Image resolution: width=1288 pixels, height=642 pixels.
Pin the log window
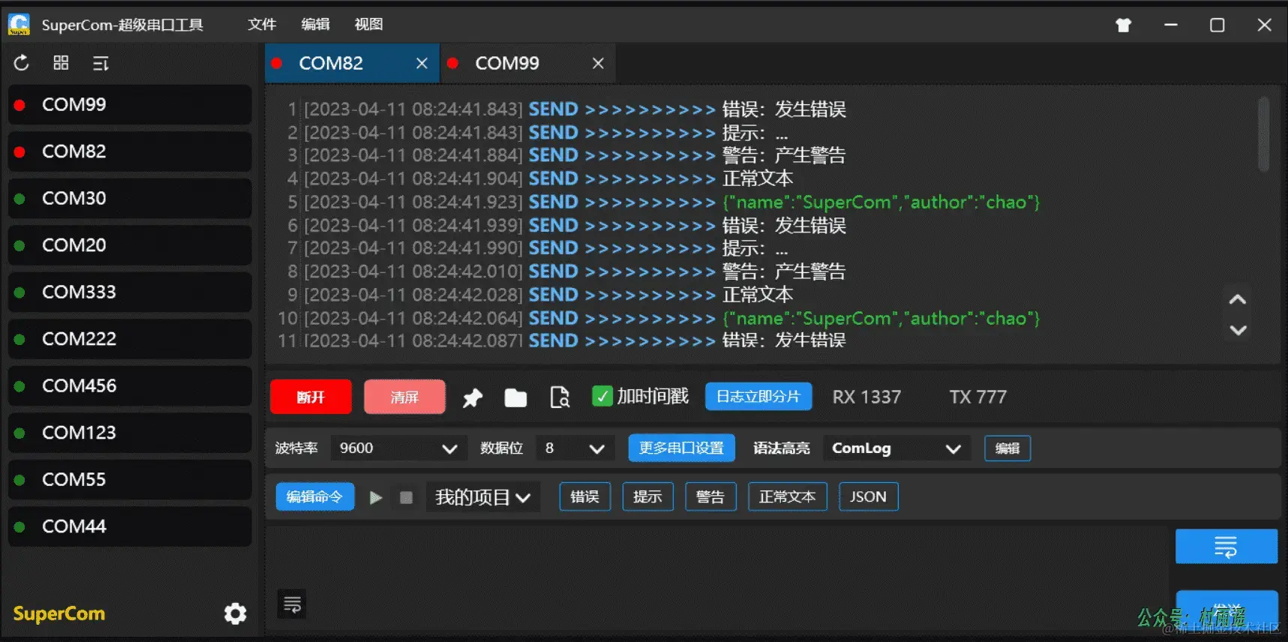[473, 397]
